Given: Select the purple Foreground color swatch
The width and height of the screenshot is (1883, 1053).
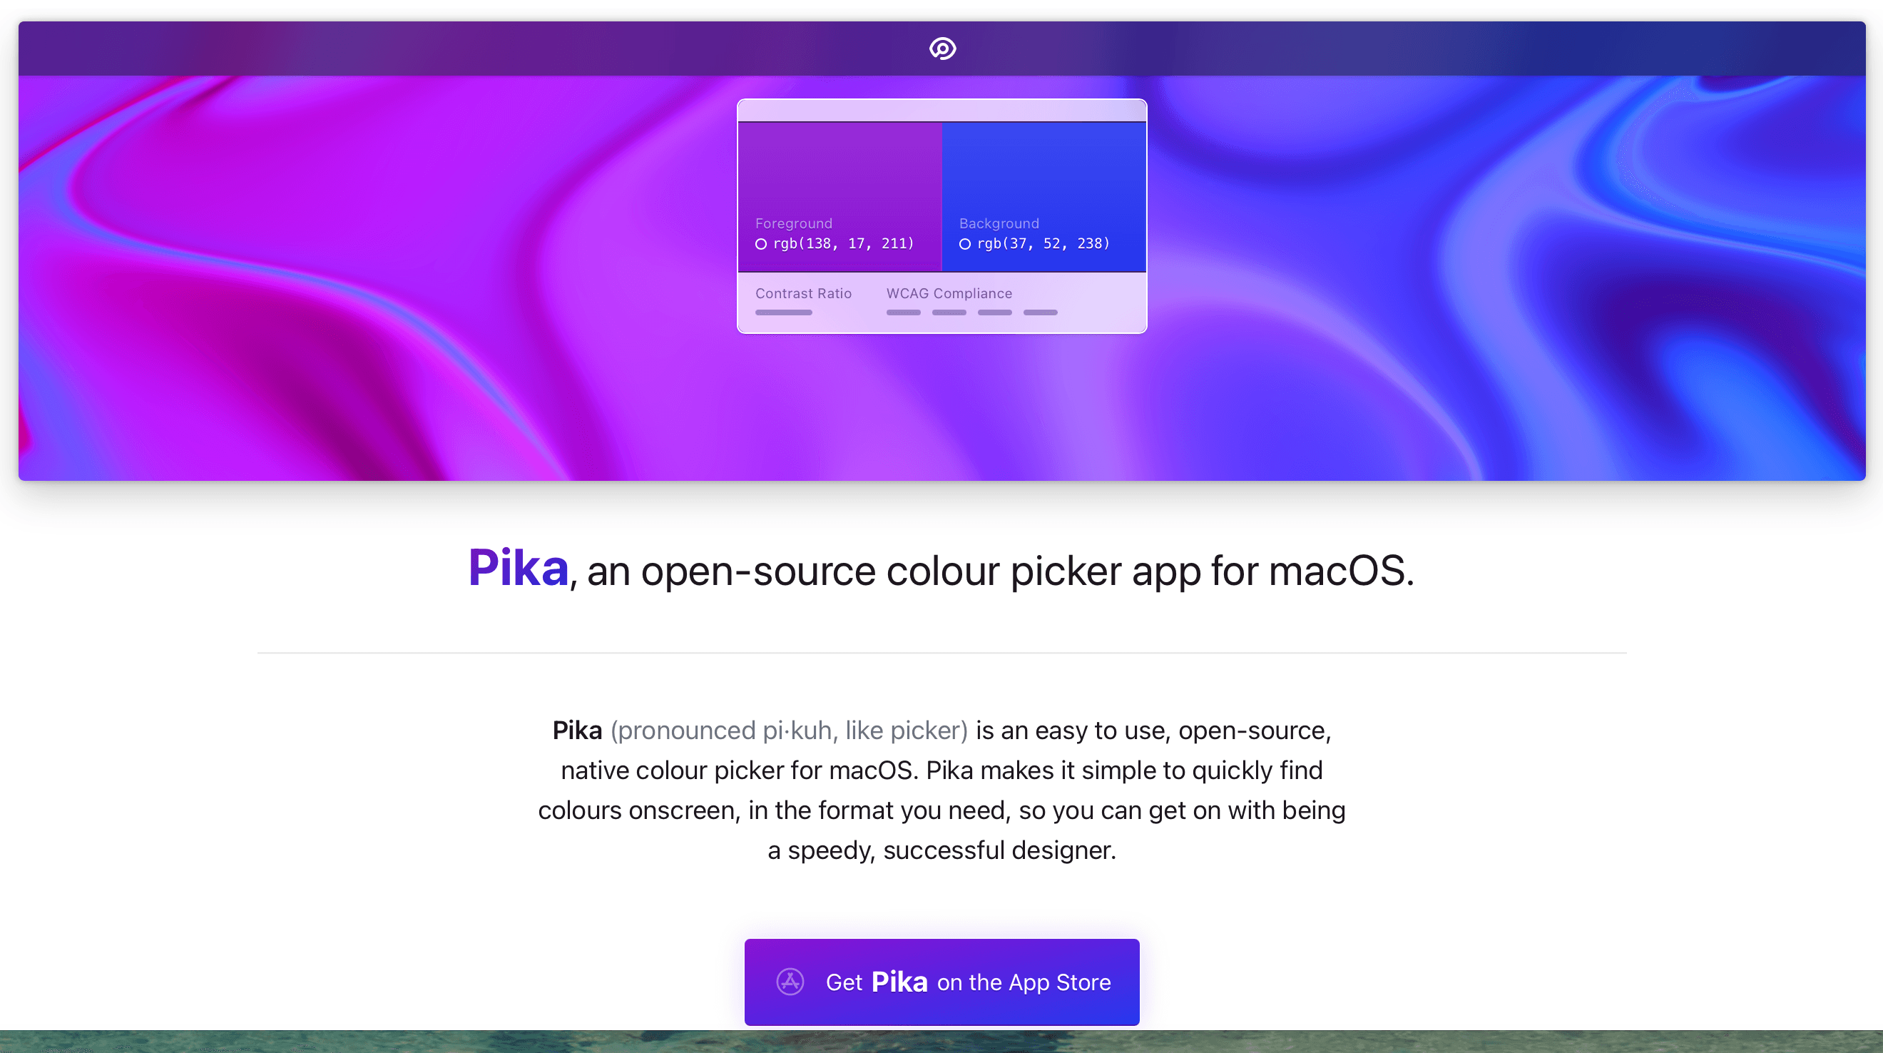Looking at the screenshot, I should tap(840, 197).
